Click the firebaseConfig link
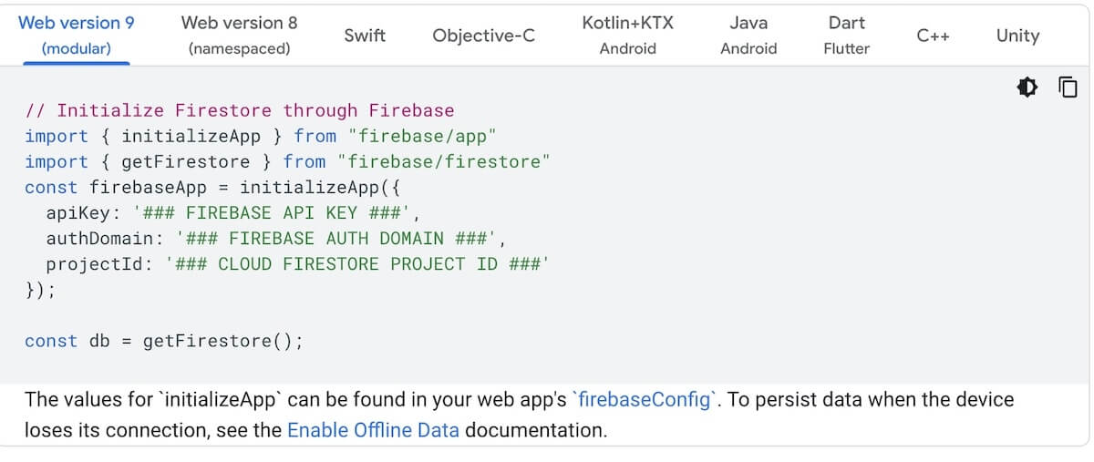1094x462 pixels. 647,399
